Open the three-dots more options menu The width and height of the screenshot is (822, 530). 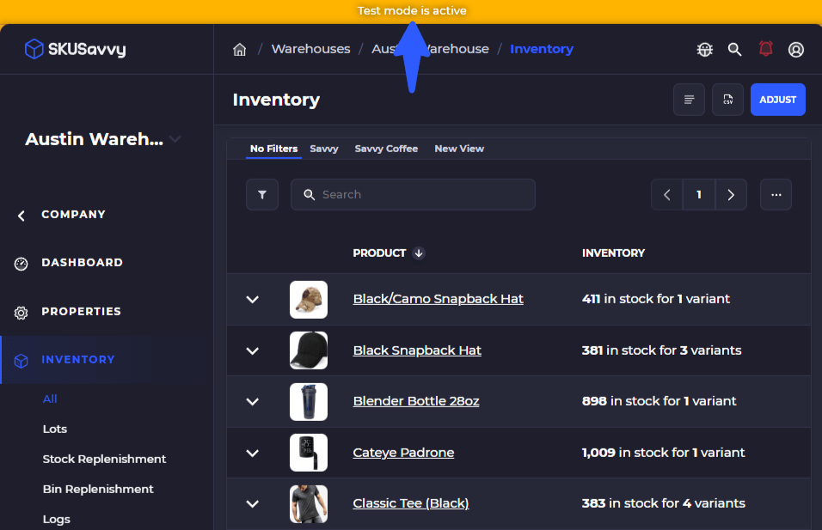coord(776,195)
